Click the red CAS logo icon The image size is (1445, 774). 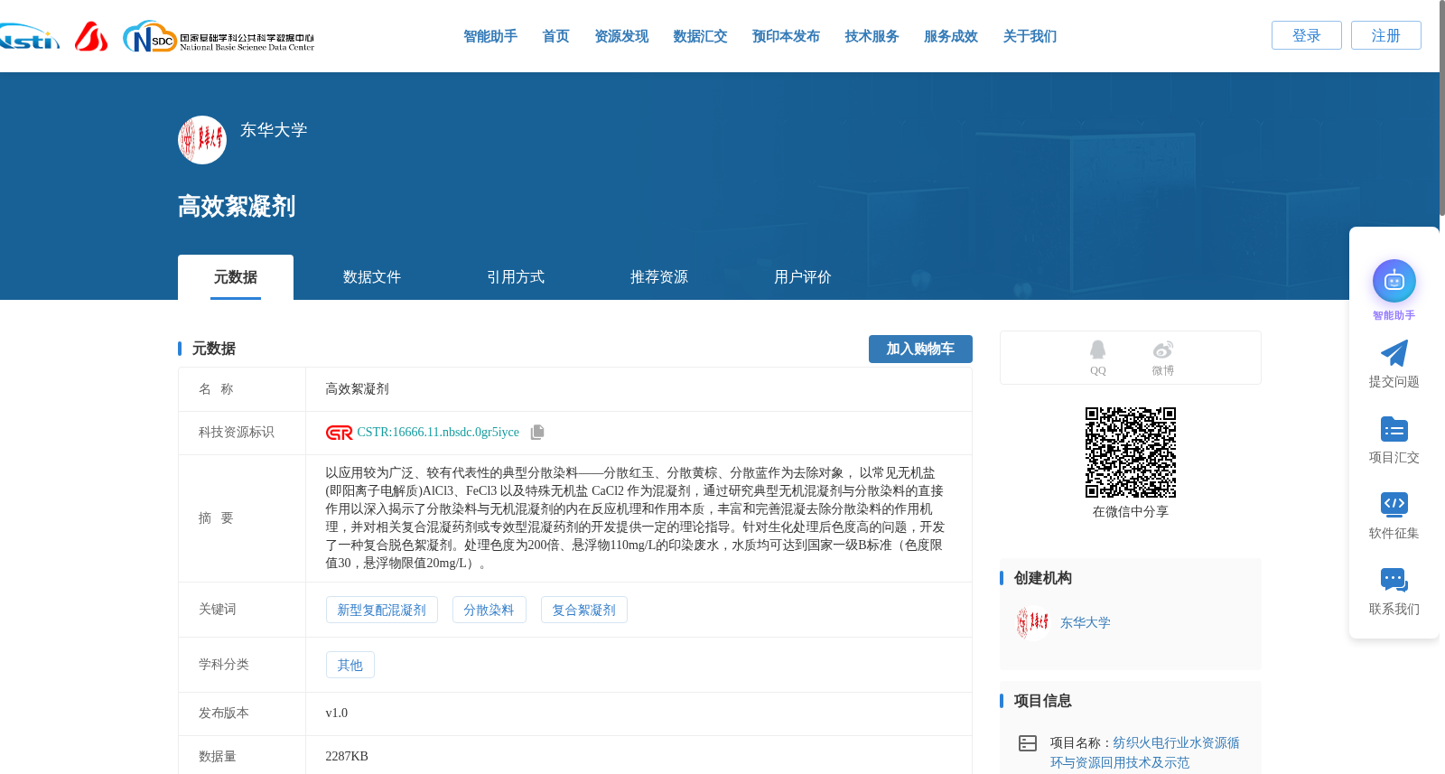click(91, 36)
